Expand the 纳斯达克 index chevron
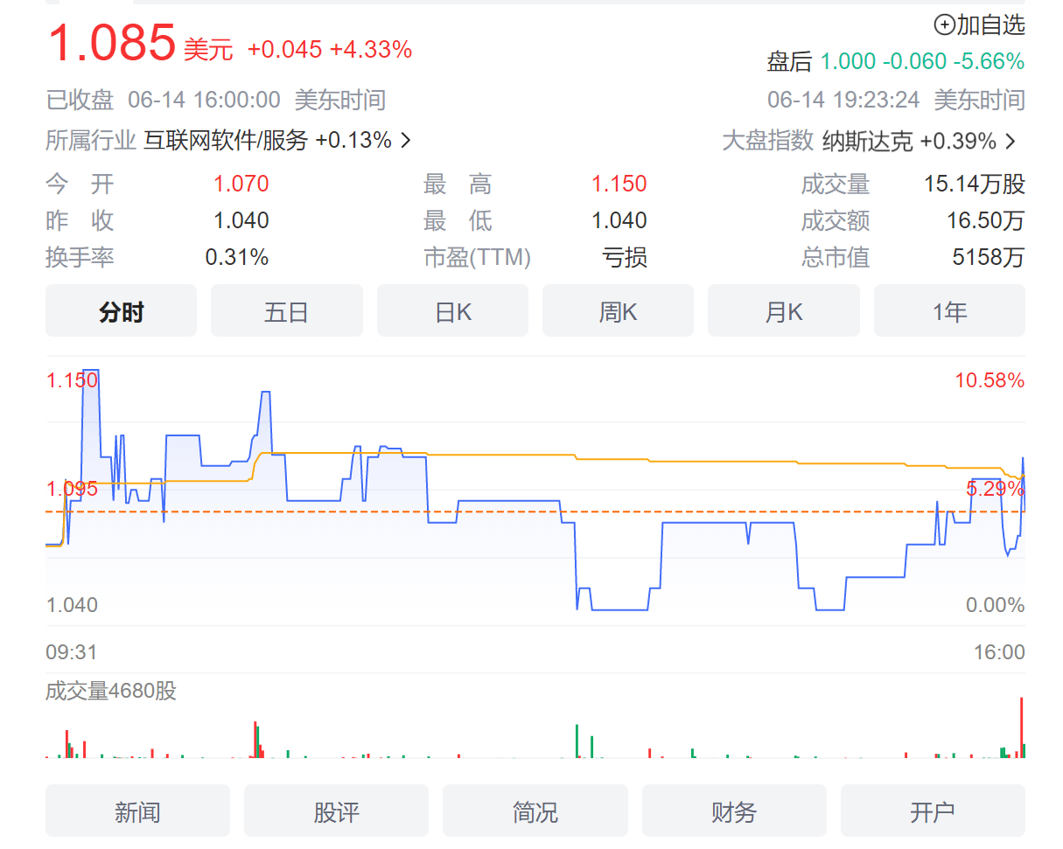1063x849 pixels. tap(1011, 141)
